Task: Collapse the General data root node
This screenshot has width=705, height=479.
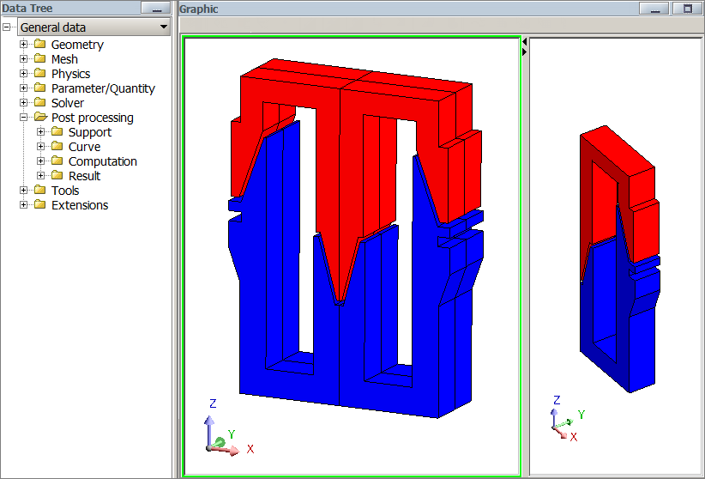Action: point(8,27)
